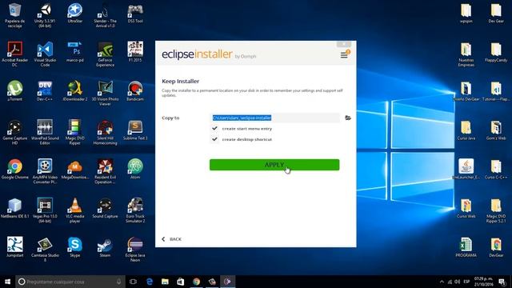The height and width of the screenshot is (288, 512).
Task: Select Eclipse Java Neon desktop icon
Action: 135,249
